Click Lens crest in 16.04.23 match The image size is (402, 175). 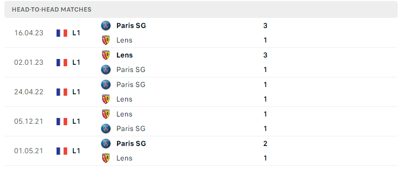106,40
